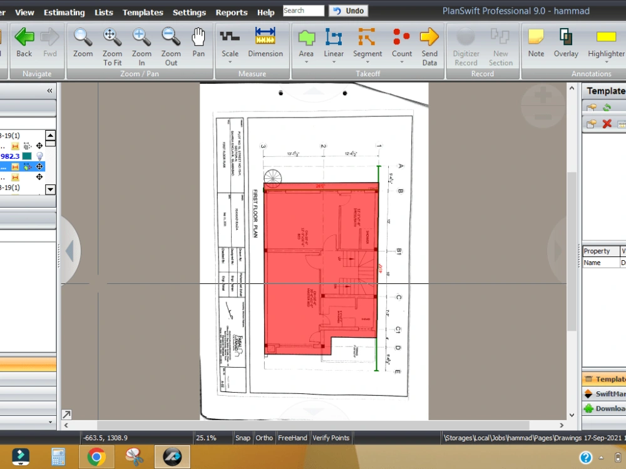Open the Estimating menu
626x469 pixels.
(64, 12)
